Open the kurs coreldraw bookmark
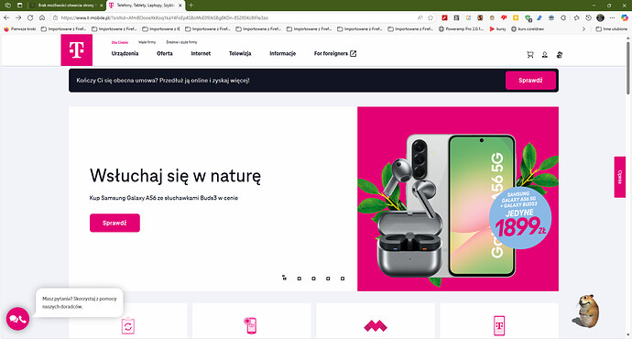The image size is (632, 339). (x=528, y=29)
